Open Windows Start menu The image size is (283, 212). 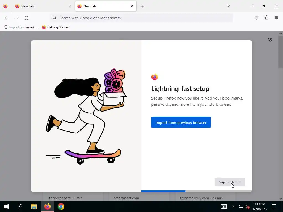pyautogui.click(x=7, y=206)
